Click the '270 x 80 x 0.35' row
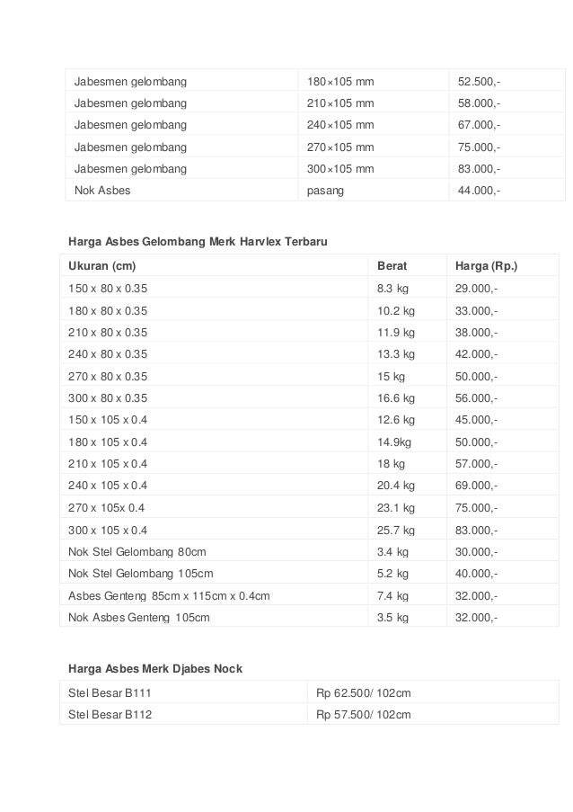 click(x=309, y=377)
